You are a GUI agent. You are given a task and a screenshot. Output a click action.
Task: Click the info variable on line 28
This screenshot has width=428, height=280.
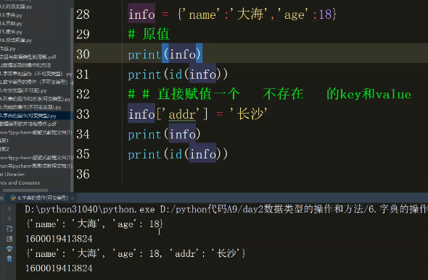click(141, 14)
